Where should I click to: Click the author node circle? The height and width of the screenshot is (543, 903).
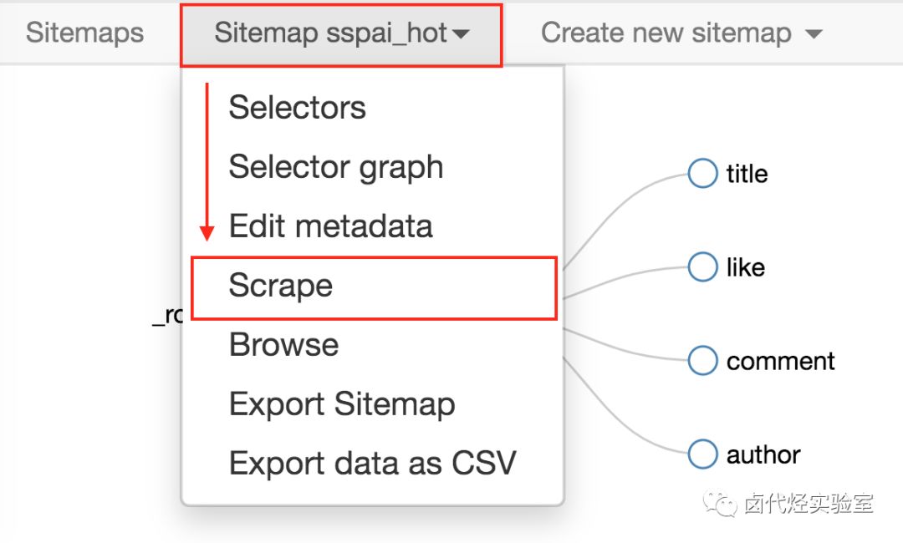[x=702, y=454]
